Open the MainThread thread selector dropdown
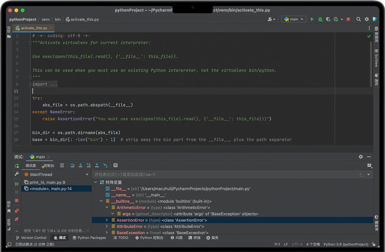The image size is (385, 252). click(x=87, y=175)
